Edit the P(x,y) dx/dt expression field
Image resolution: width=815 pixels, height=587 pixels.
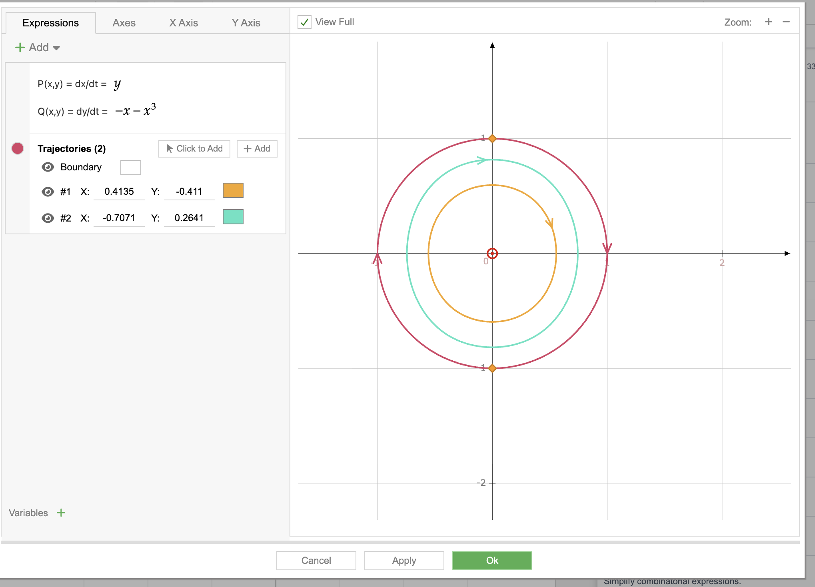(117, 84)
